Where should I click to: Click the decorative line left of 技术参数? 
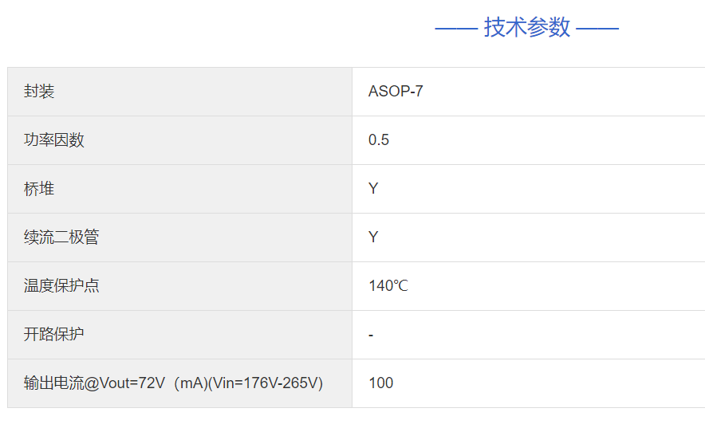point(456,29)
